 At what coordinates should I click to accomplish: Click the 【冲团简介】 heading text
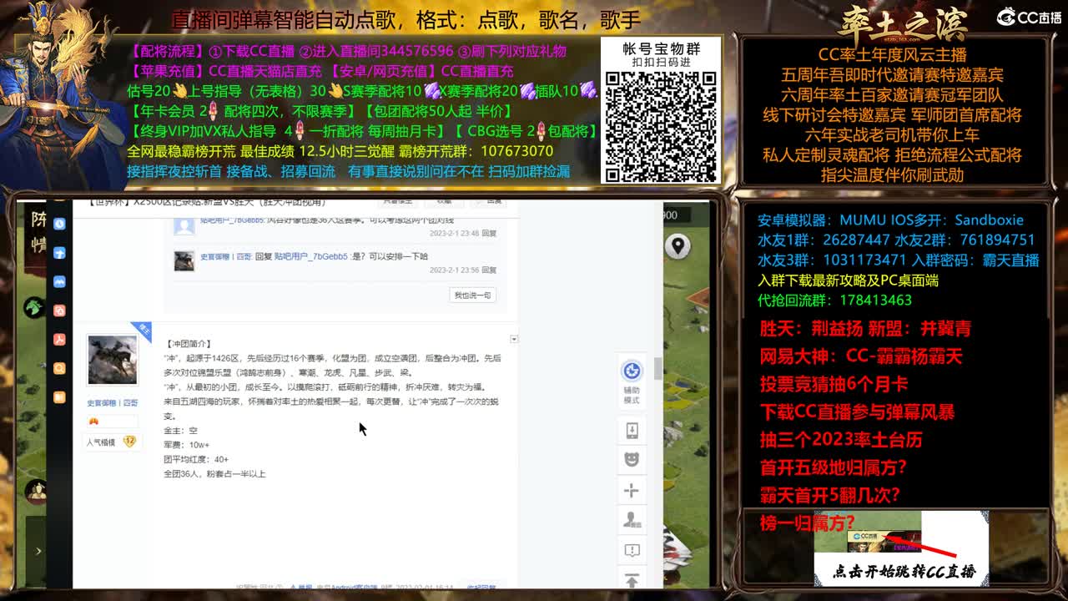click(189, 344)
